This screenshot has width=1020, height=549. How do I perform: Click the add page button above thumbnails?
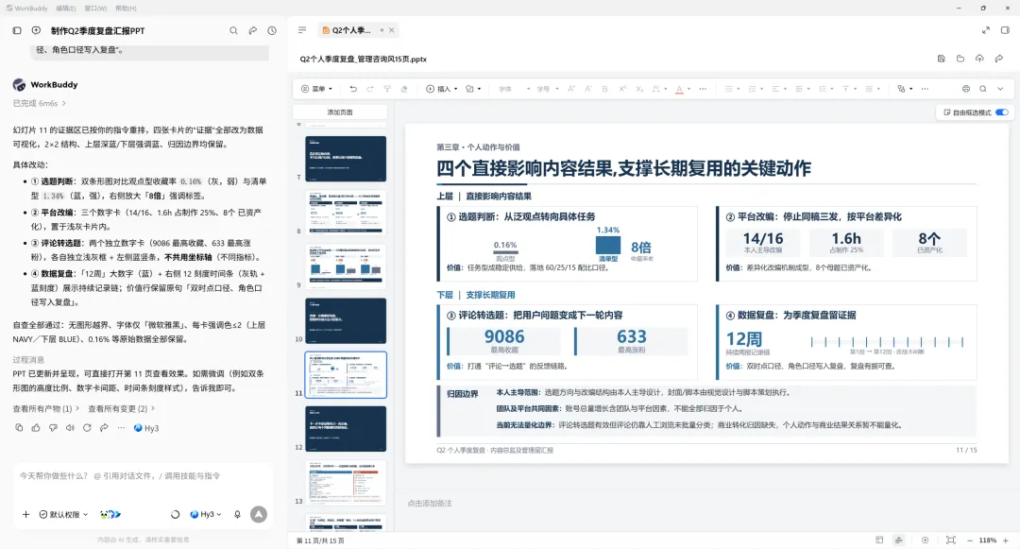click(340, 112)
